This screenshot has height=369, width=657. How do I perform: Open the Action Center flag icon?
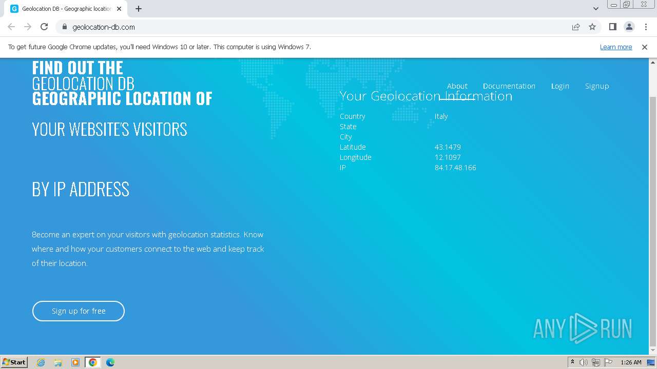coord(608,362)
